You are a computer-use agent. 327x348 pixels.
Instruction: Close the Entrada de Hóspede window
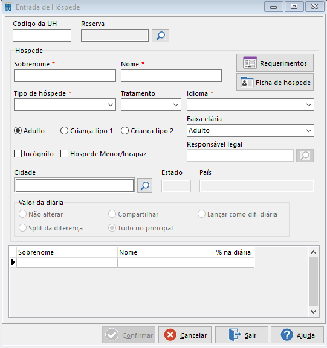click(x=314, y=7)
